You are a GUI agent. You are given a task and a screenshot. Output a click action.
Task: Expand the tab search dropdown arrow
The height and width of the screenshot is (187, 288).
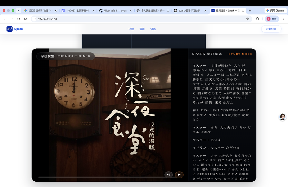tap(18, 10)
